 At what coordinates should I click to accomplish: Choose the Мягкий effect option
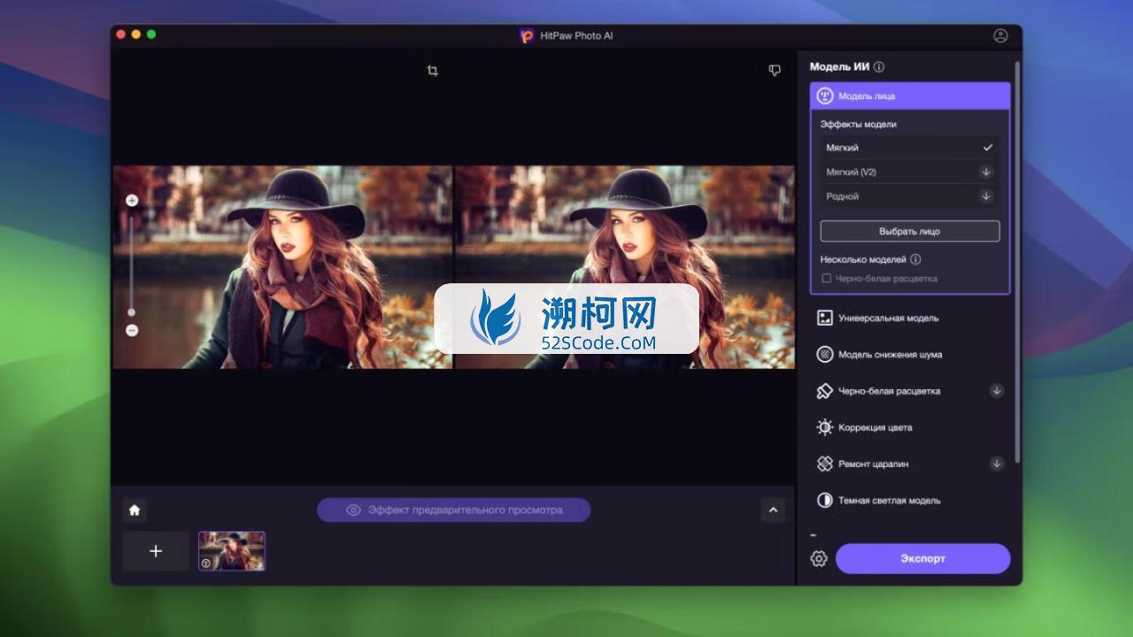tap(909, 148)
